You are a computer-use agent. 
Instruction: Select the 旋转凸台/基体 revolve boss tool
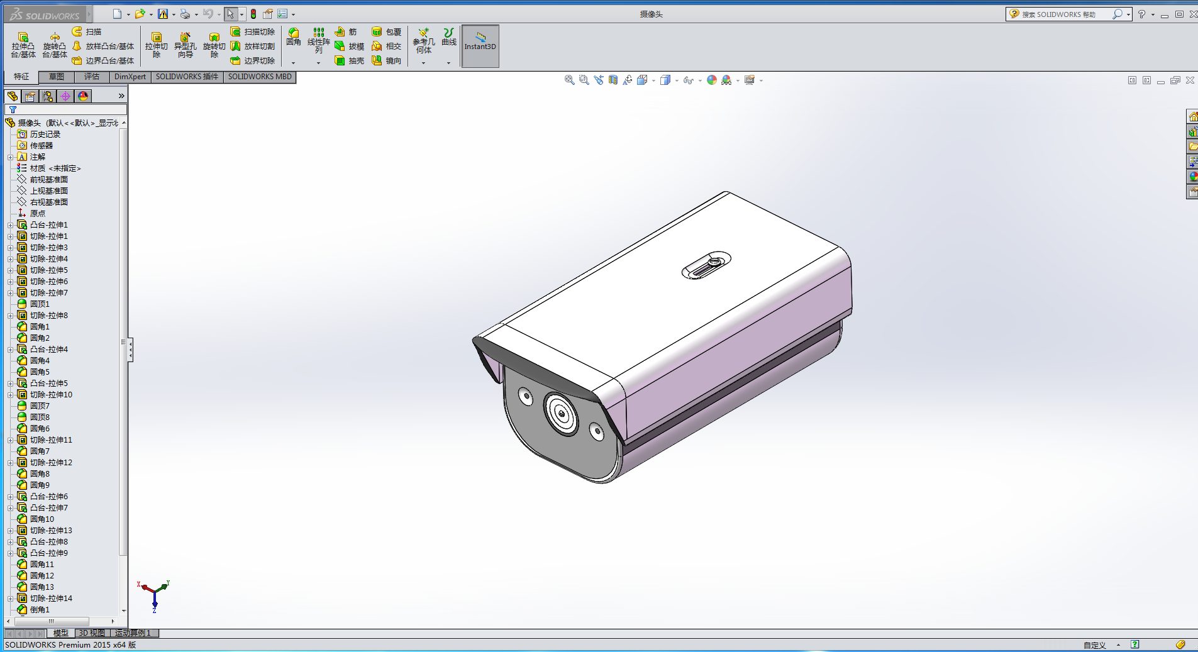(55, 45)
